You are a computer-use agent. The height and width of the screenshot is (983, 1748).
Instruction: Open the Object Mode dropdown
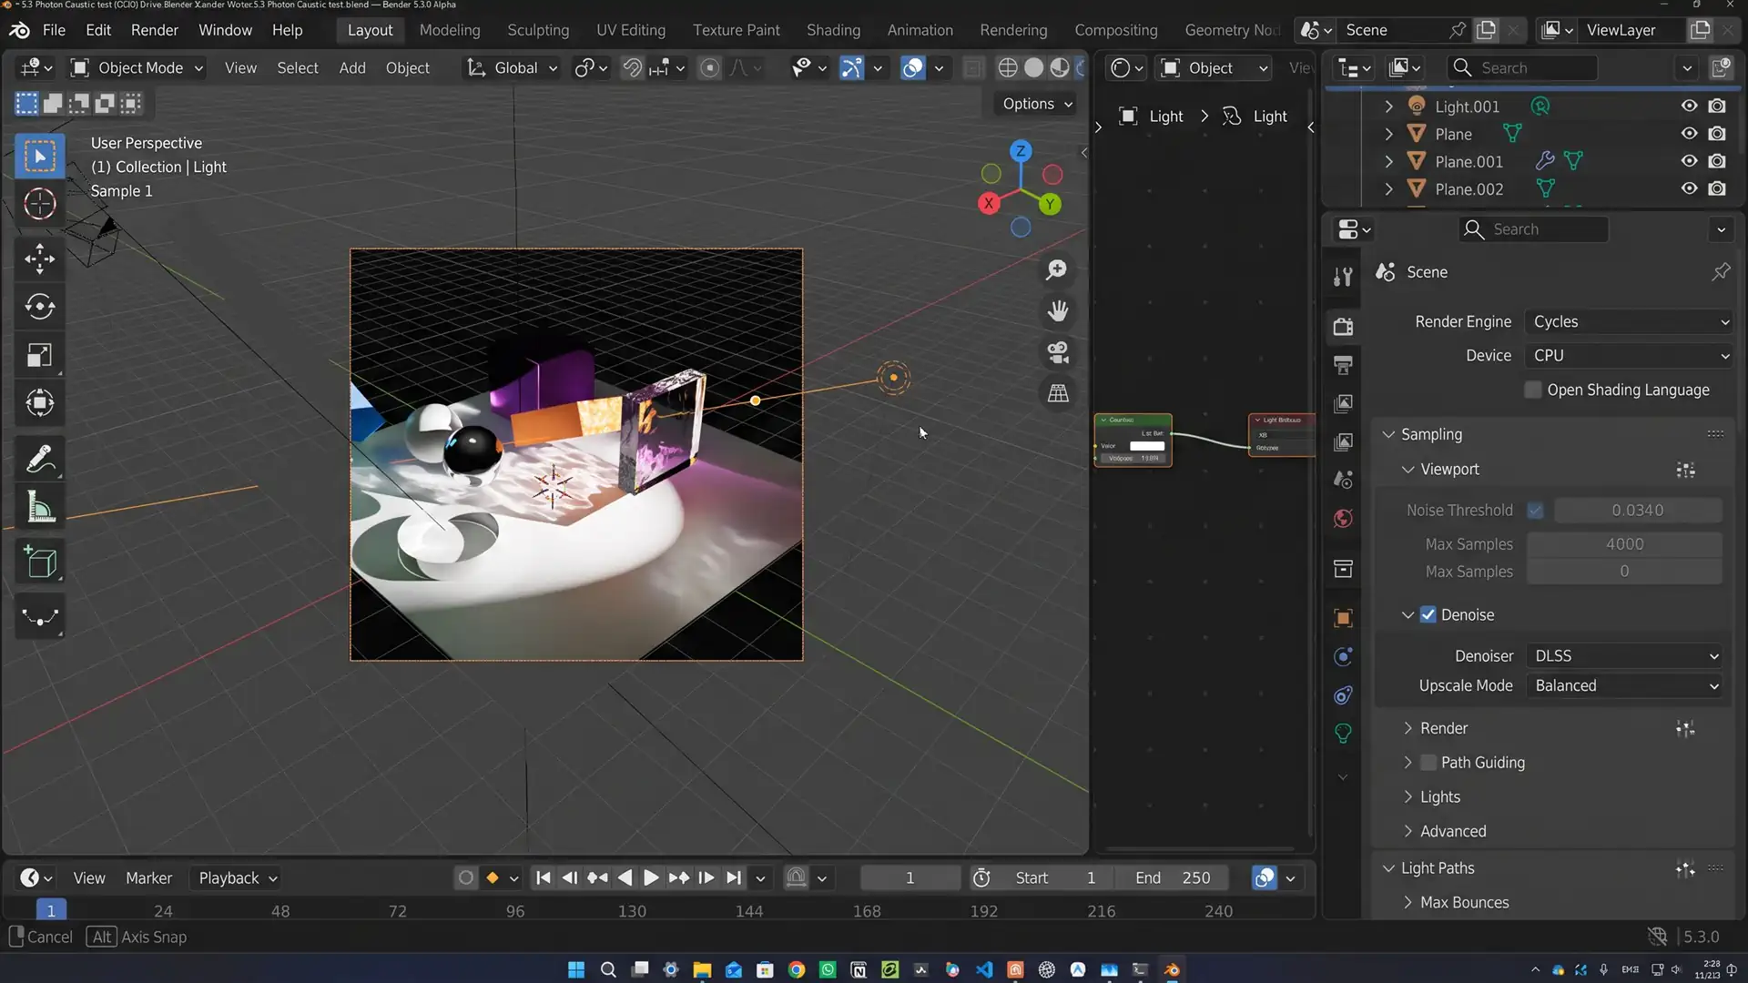pos(137,67)
